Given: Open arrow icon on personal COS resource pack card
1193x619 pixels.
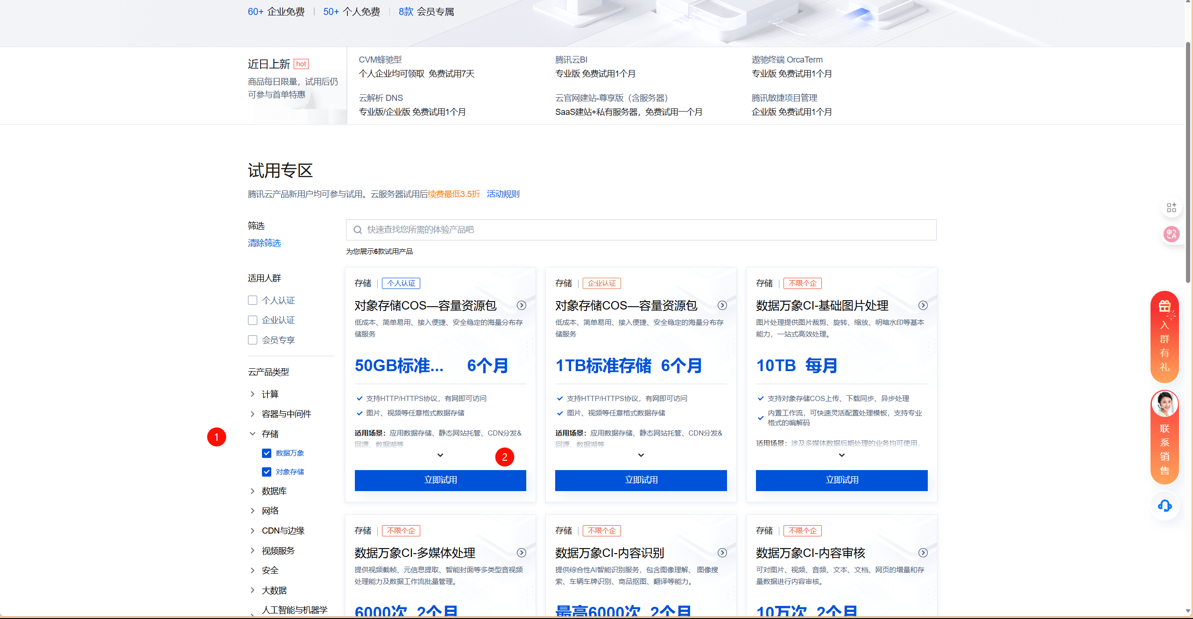Looking at the screenshot, I should click(522, 305).
